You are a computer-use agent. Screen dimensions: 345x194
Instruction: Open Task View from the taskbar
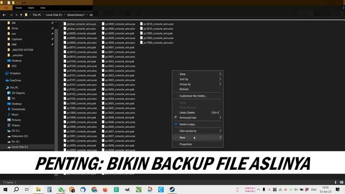27,189
